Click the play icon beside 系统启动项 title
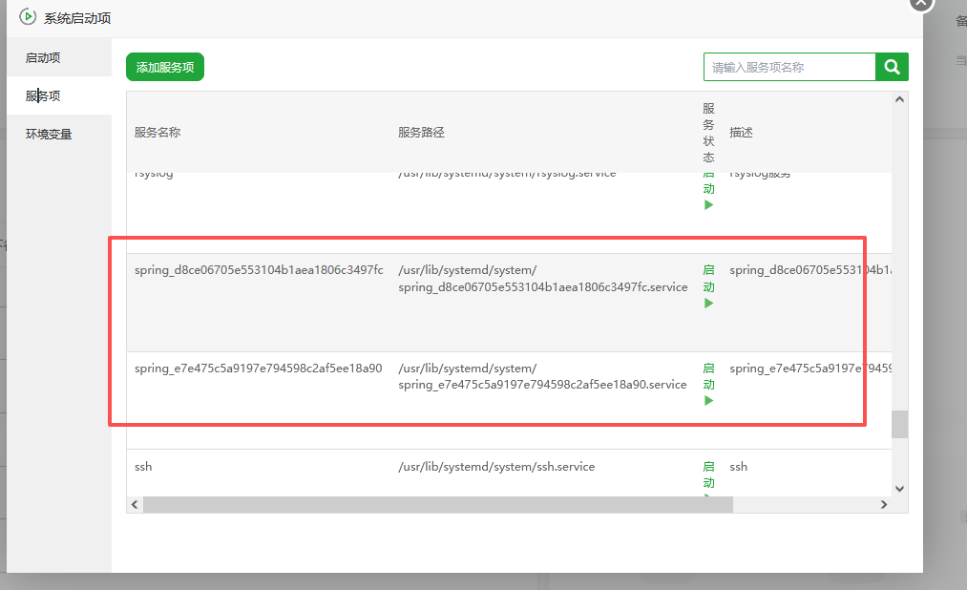967x590 pixels. (x=28, y=16)
